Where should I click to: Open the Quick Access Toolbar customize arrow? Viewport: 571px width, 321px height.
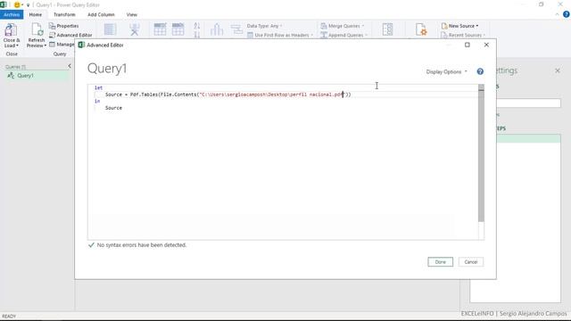pos(28,5)
